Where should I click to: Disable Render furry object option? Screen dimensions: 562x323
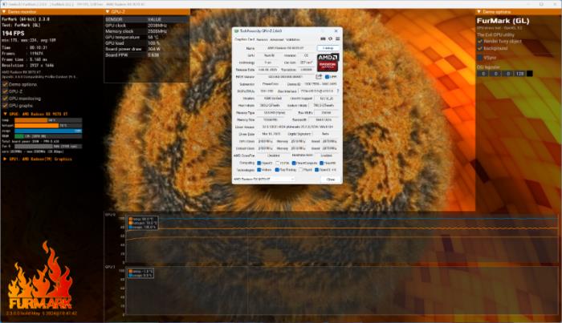(480, 42)
